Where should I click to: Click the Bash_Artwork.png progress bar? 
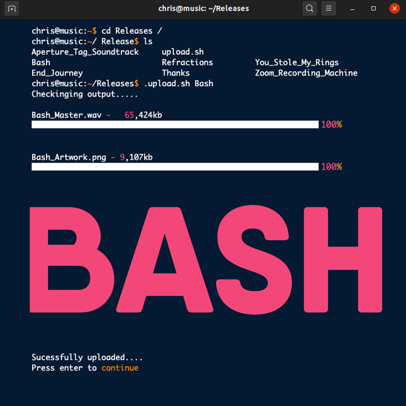coord(175,166)
